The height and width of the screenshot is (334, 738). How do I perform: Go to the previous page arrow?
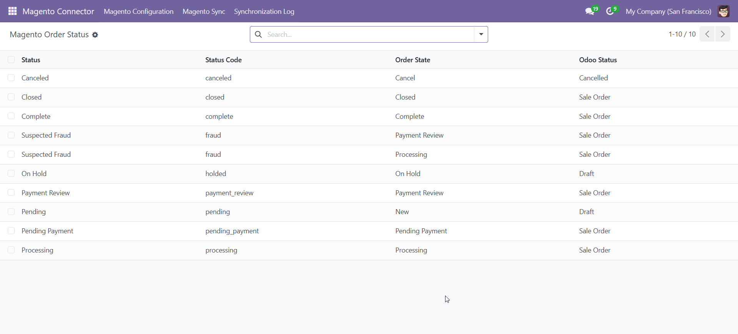pos(707,34)
